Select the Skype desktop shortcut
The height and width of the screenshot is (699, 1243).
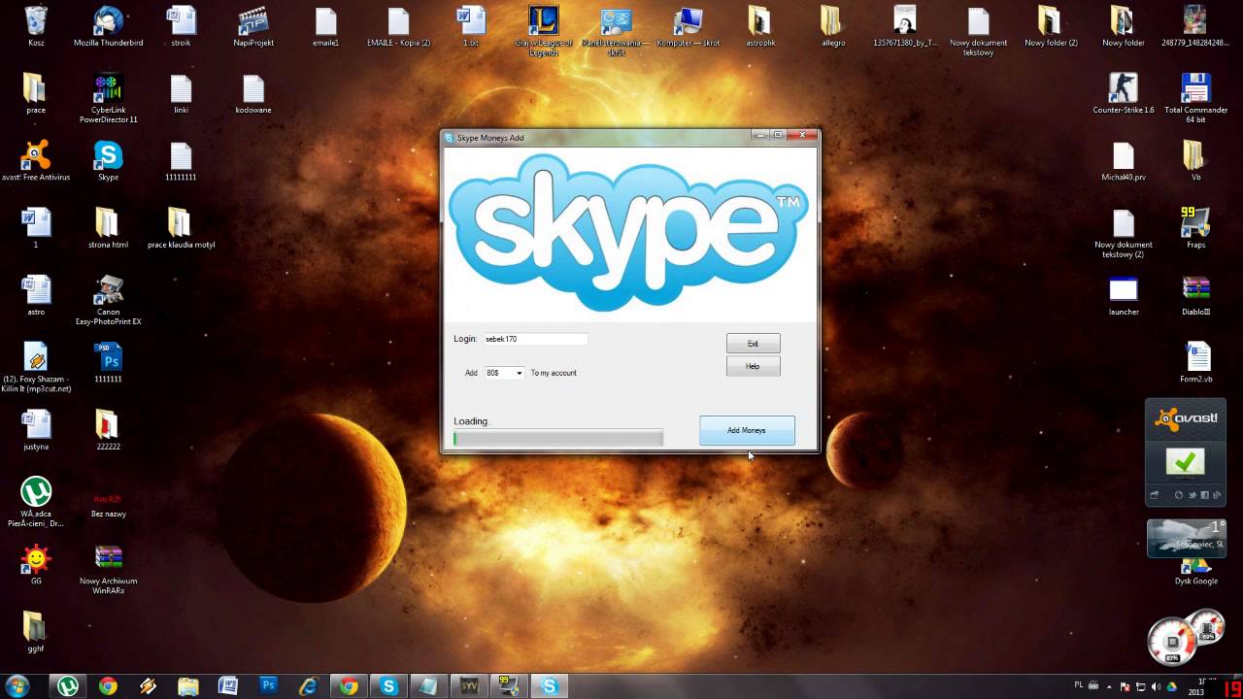[x=108, y=161]
